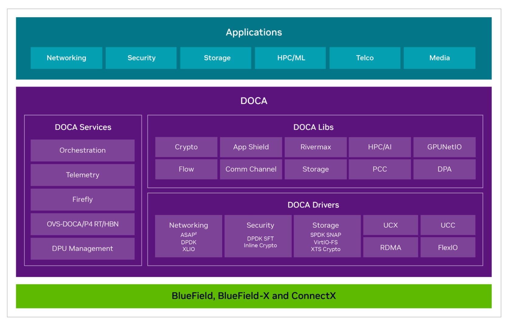Select the Security box under Applications
509x324 pixels.
pyautogui.click(x=141, y=58)
